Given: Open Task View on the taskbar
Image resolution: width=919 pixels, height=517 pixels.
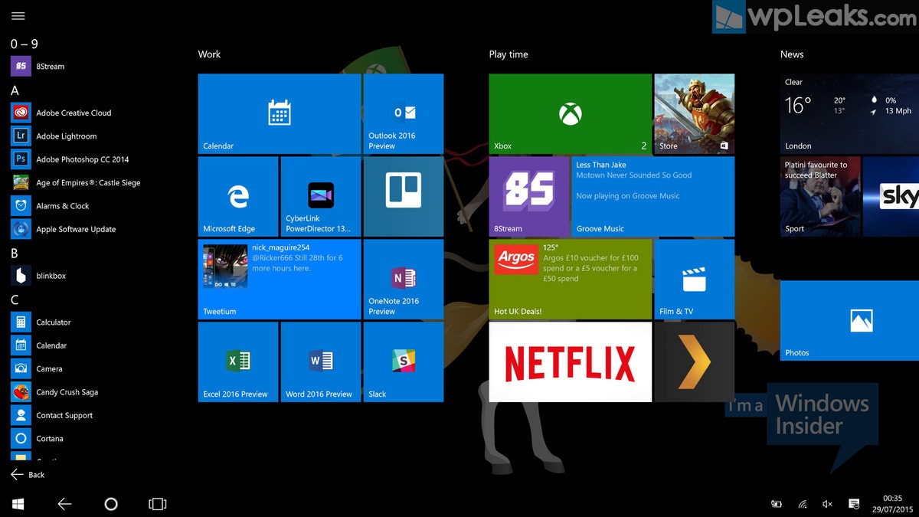Looking at the screenshot, I should pos(157,504).
